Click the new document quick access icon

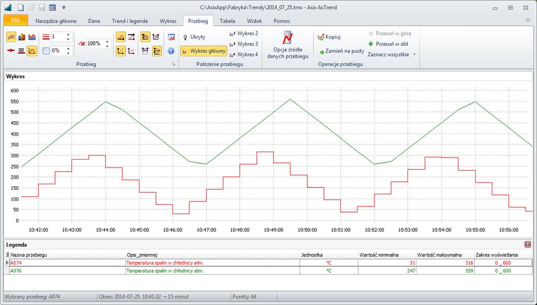point(21,7)
